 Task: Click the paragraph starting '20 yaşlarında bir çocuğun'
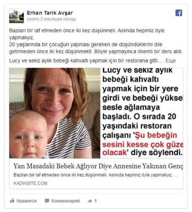pyautogui.click(x=96, y=48)
